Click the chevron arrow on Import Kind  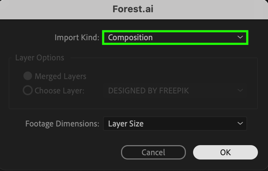click(x=240, y=37)
